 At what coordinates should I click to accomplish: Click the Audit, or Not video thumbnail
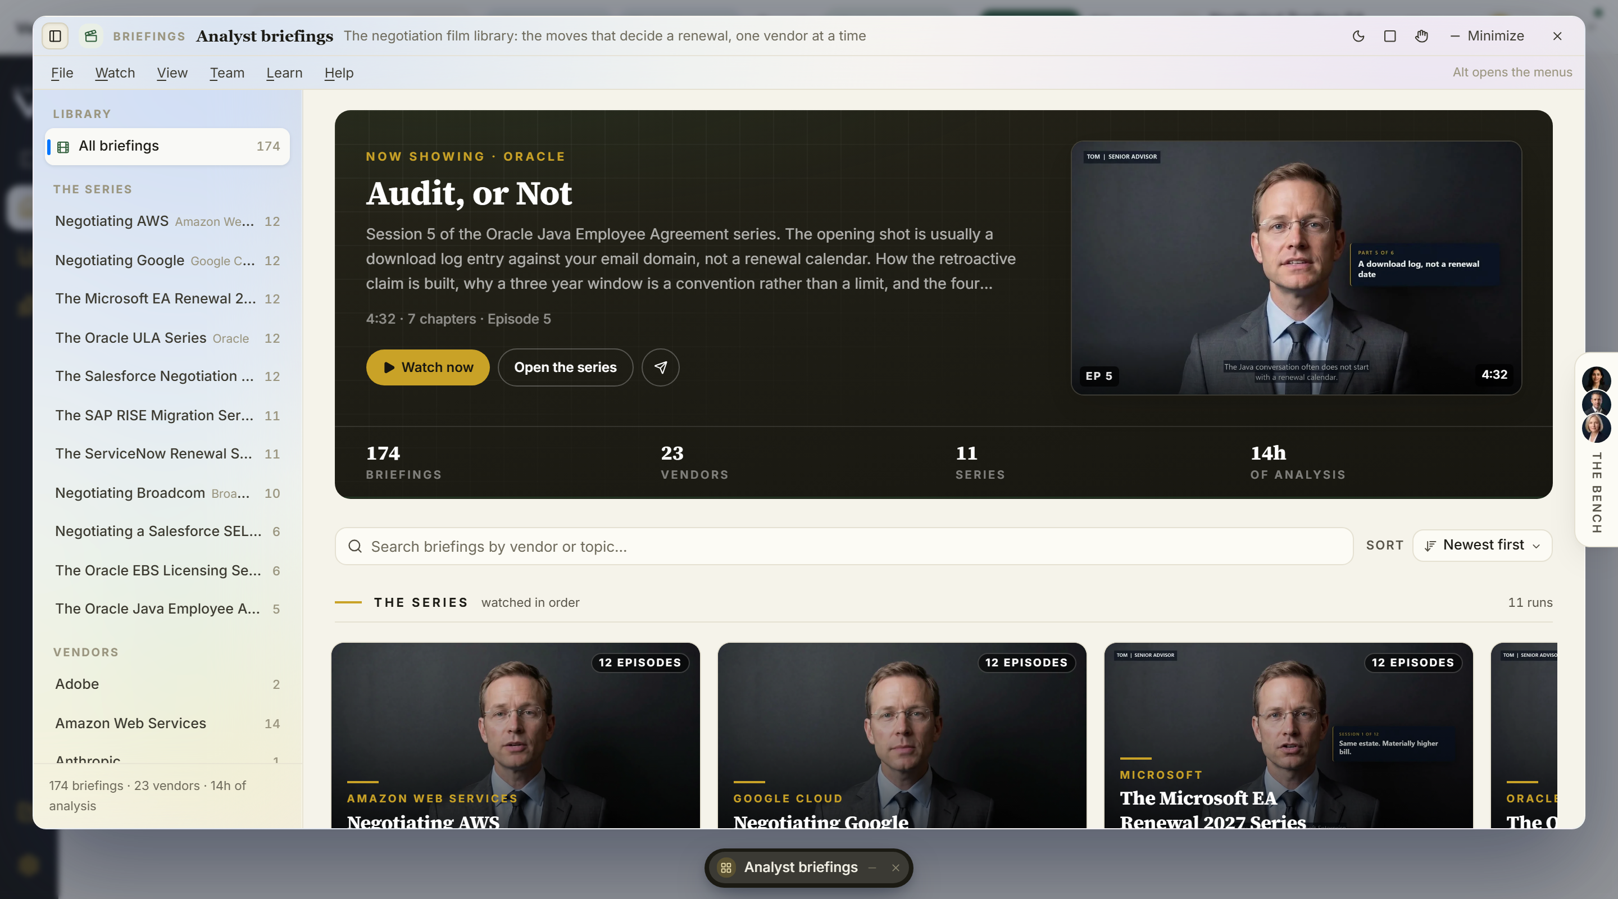tap(1296, 267)
